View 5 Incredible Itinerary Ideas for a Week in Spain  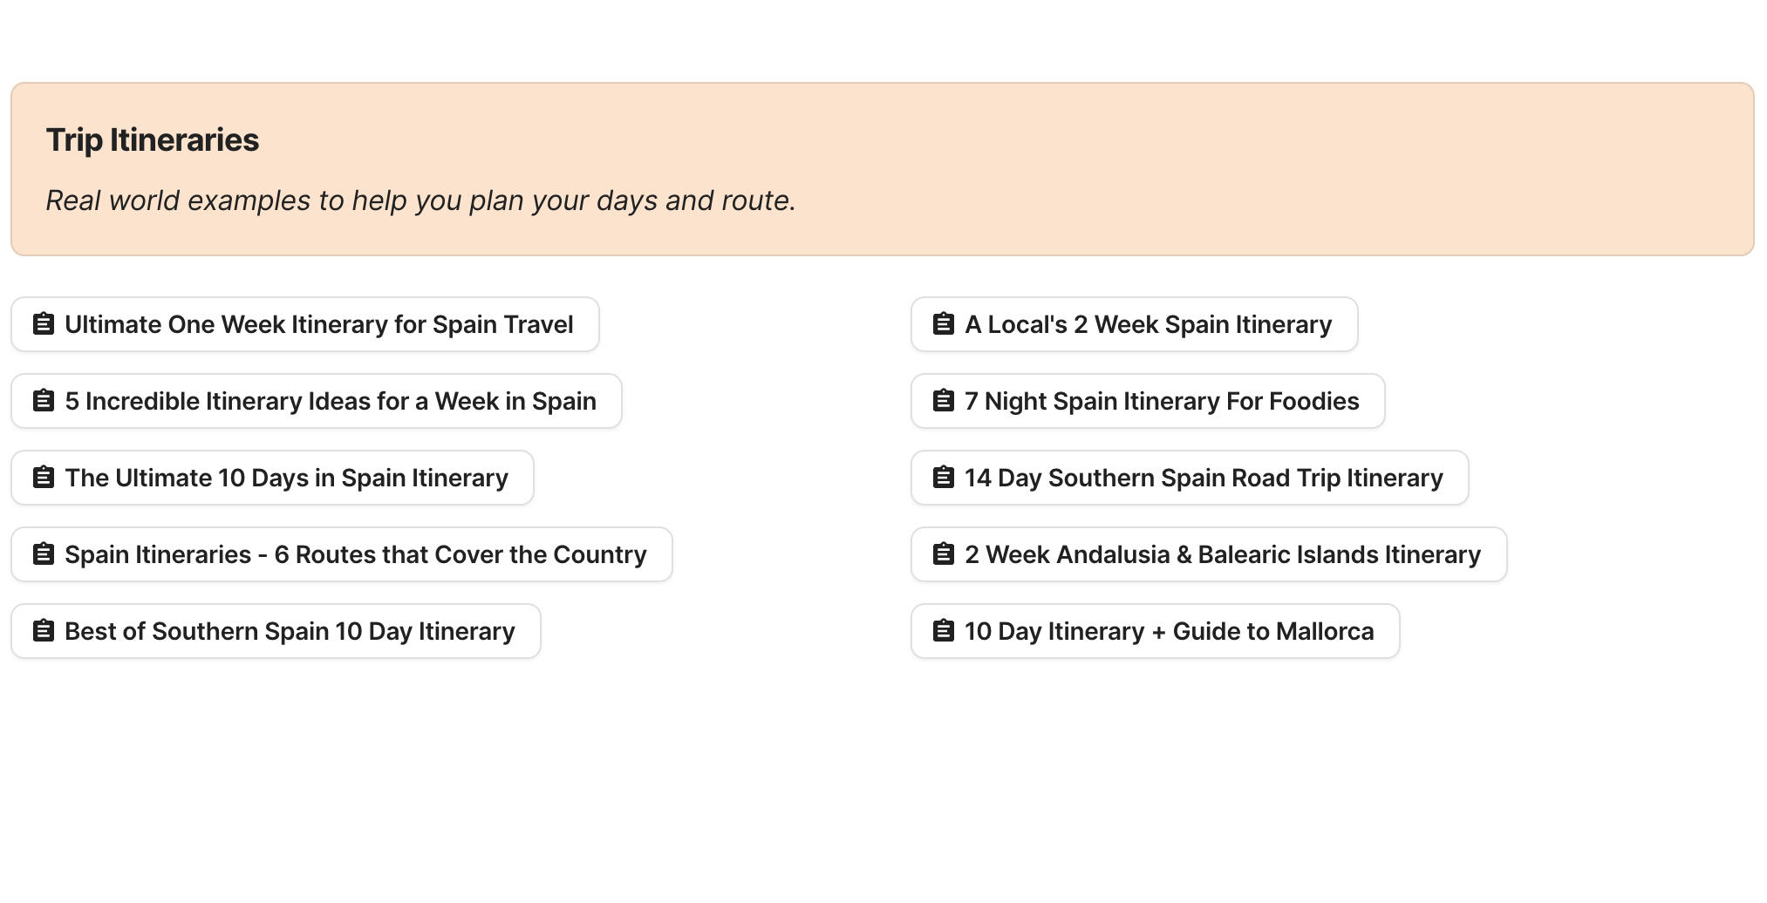click(x=316, y=400)
